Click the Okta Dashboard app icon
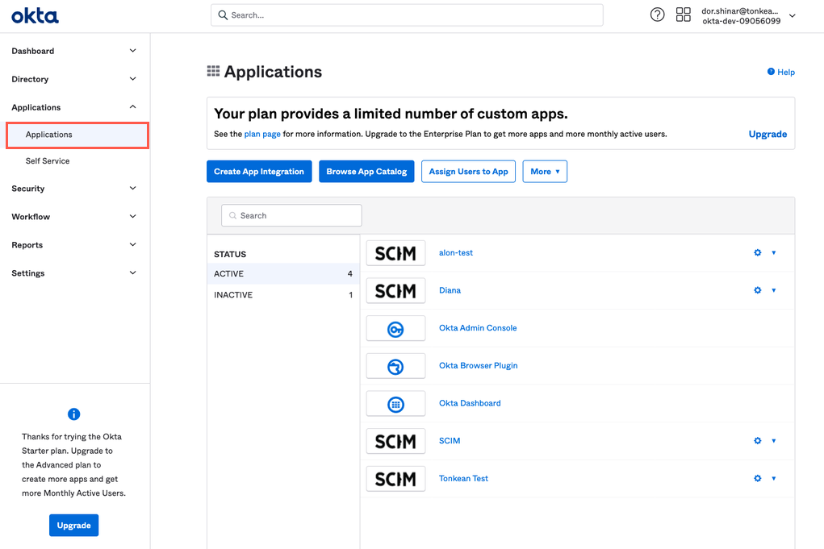The width and height of the screenshot is (824, 549). [395, 404]
